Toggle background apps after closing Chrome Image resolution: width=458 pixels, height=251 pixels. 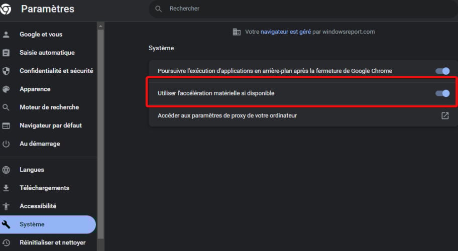pos(442,71)
